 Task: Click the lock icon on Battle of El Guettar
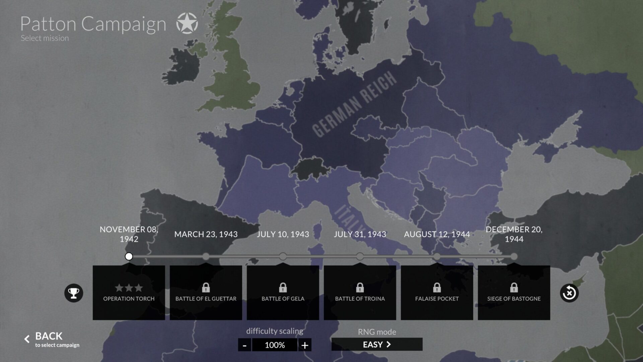pyautogui.click(x=206, y=287)
